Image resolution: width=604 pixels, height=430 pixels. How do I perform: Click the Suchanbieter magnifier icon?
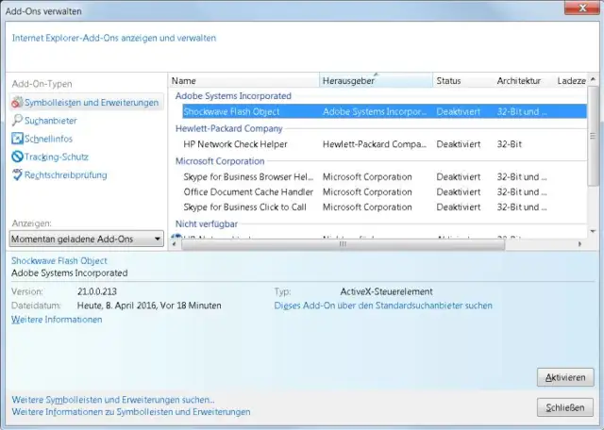[17, 121]
